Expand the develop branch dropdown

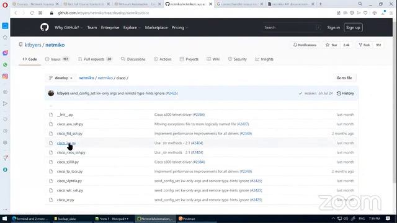pos(61,78)
